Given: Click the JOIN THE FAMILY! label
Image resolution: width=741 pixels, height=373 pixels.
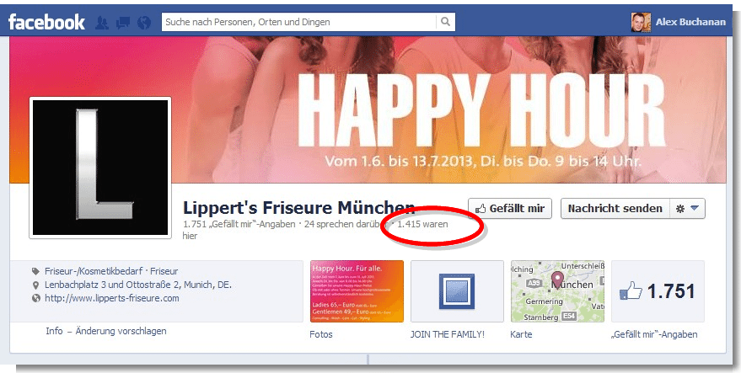Looking at the screenshot, I should pyautogui.click(x=447, y=334).
